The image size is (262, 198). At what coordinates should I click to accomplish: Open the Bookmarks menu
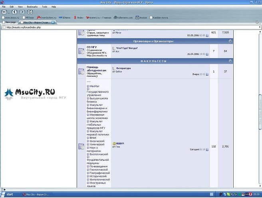click(32, 7)
